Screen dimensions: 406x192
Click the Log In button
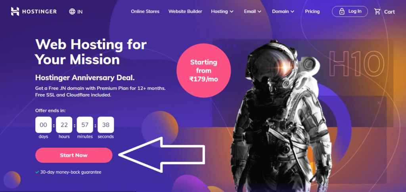(x=350, y=11)
